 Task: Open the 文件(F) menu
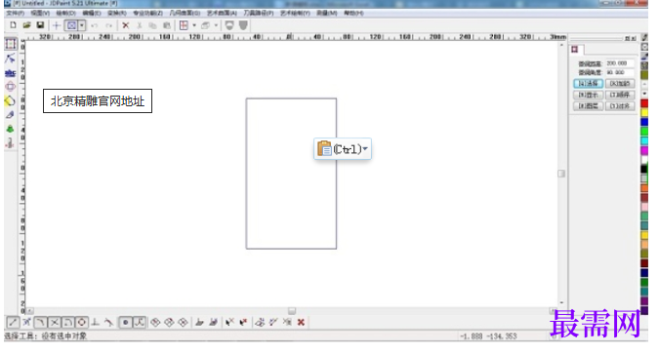(15, 13)
